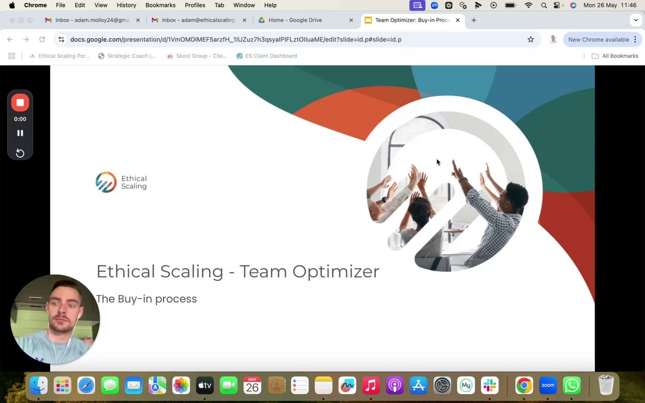Open Launchpad from the Dock
The width and height of the screenshot is (645, 403).
[62, 386]
